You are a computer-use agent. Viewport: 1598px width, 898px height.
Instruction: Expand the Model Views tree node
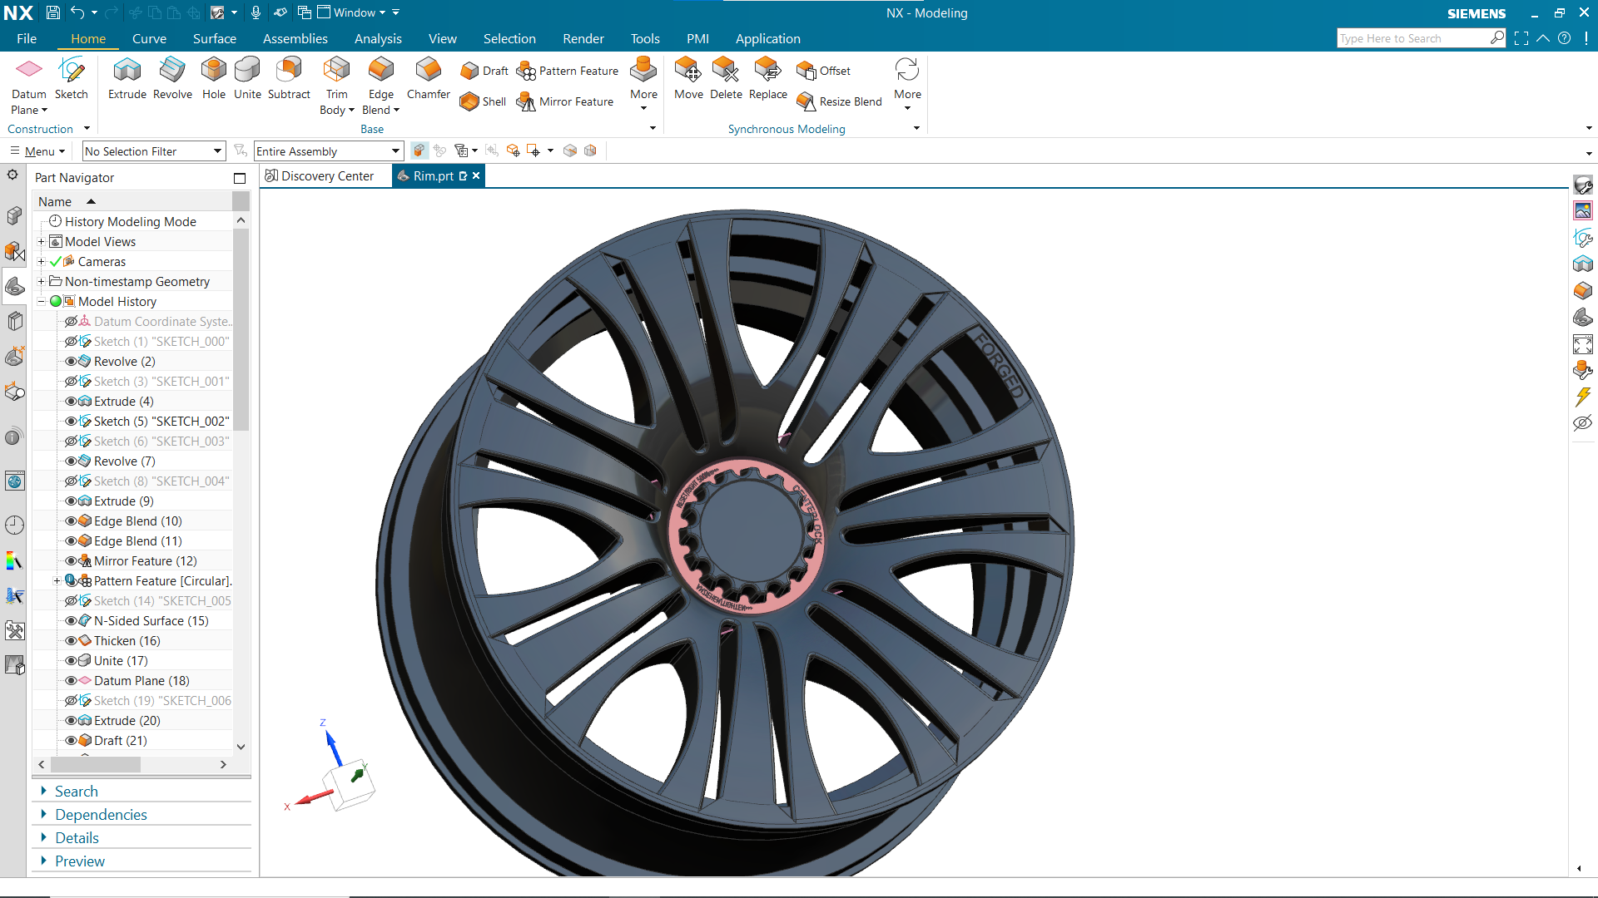pos(41,242)
